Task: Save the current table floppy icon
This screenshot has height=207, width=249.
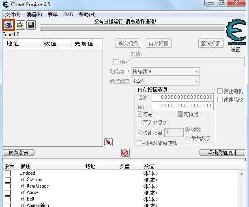Action: click(x=31, y=25)
